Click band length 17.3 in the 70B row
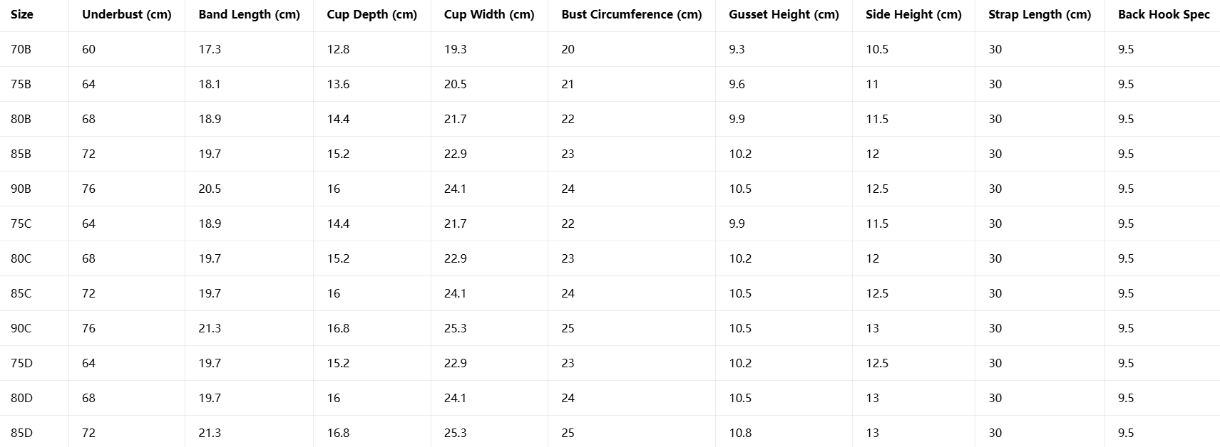1220x447 pixels. [210, 49]
